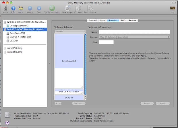Select the OSXLion partition block

[x=69, y=98]
